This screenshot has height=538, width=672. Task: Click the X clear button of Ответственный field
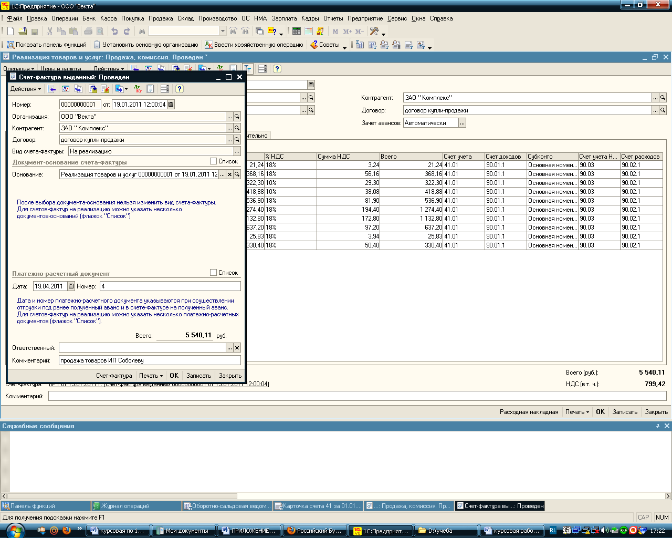point(237,348)
